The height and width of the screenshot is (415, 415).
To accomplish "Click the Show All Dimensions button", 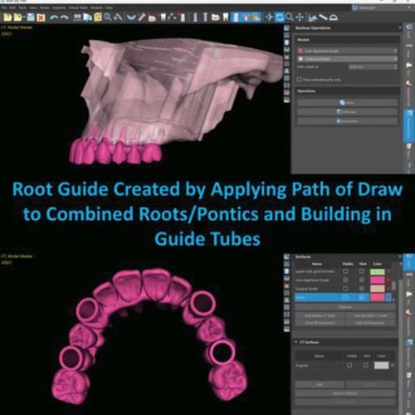I will tap(320, 323).
